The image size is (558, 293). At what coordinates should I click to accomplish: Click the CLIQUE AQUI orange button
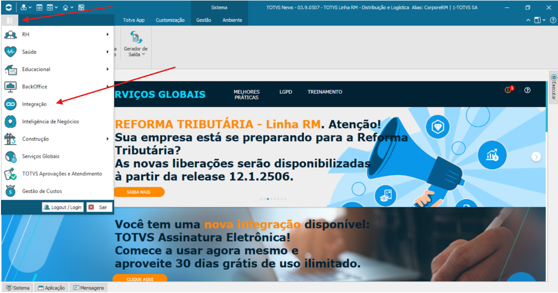tap(140, 278)
